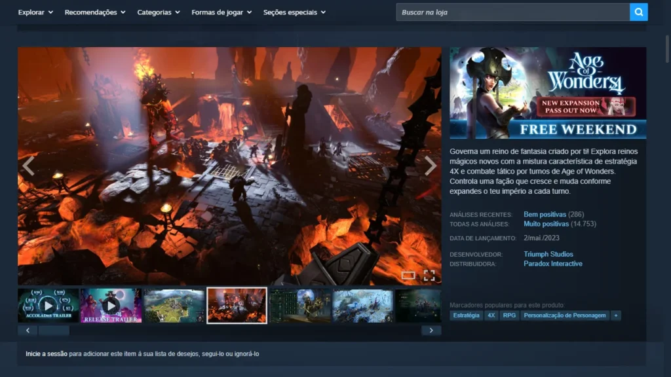The width and height of the screenshot is (671, 377).
Task: Play the Accolades Trailer thumbnail
Action: 48,306
